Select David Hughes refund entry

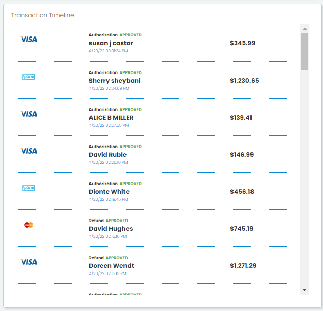111,229
